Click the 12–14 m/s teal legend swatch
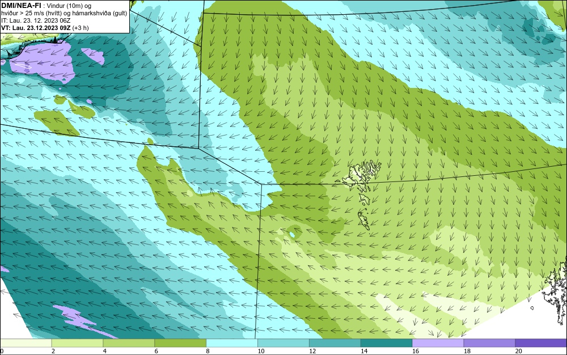 335,343
